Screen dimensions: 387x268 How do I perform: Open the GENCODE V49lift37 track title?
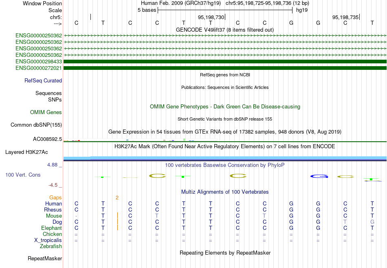(224, 30)
